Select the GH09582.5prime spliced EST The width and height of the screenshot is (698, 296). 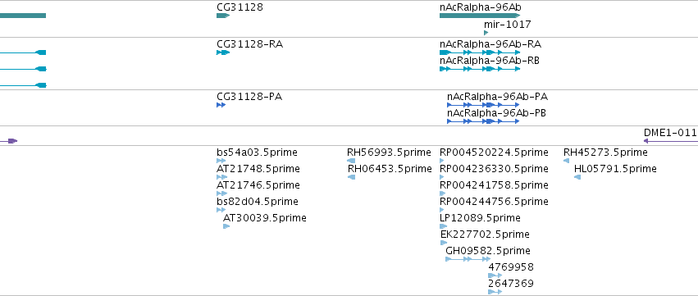pos(468,259)
